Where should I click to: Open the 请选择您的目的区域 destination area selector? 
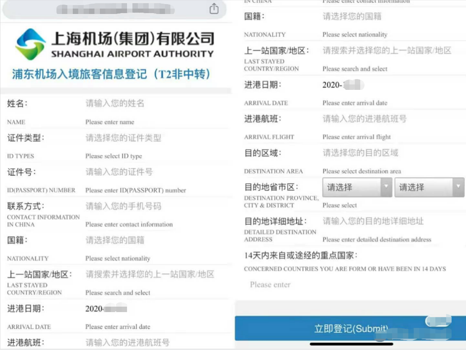tap(361, 153)
